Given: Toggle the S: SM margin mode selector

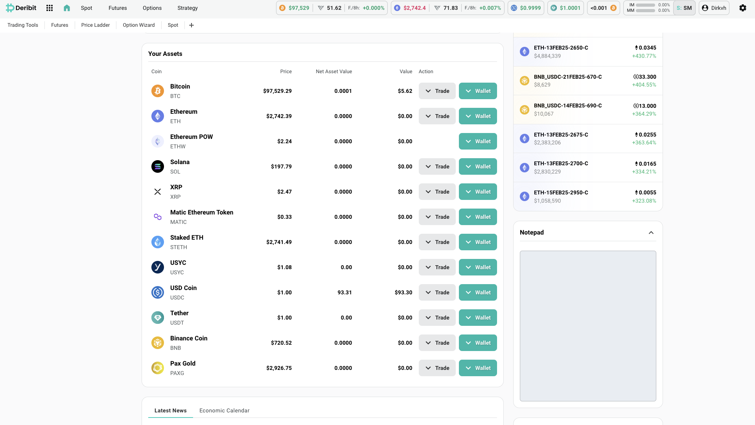Looking at the screenshot, I should pos(684,7).
